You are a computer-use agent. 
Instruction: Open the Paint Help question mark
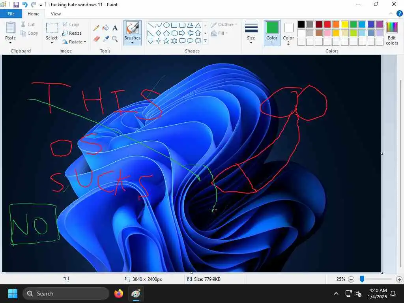[399, 14]
